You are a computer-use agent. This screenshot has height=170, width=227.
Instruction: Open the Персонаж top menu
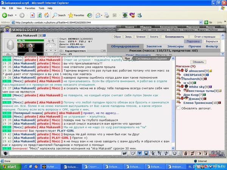193,27
